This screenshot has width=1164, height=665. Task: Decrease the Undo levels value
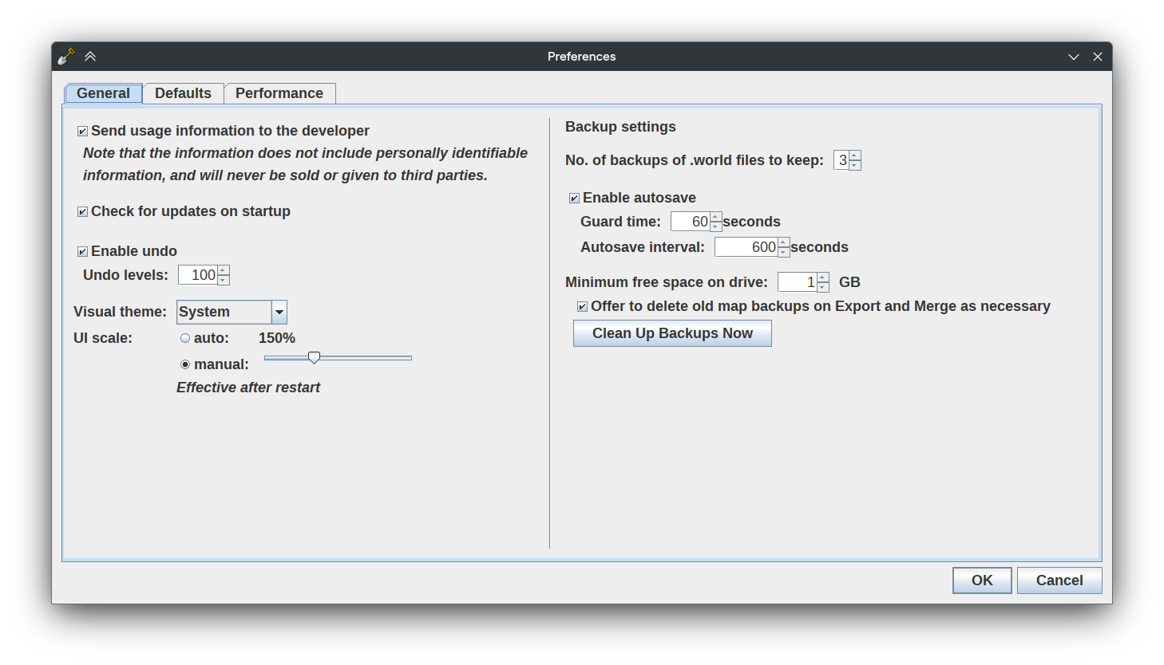click(x=224, y=280)
